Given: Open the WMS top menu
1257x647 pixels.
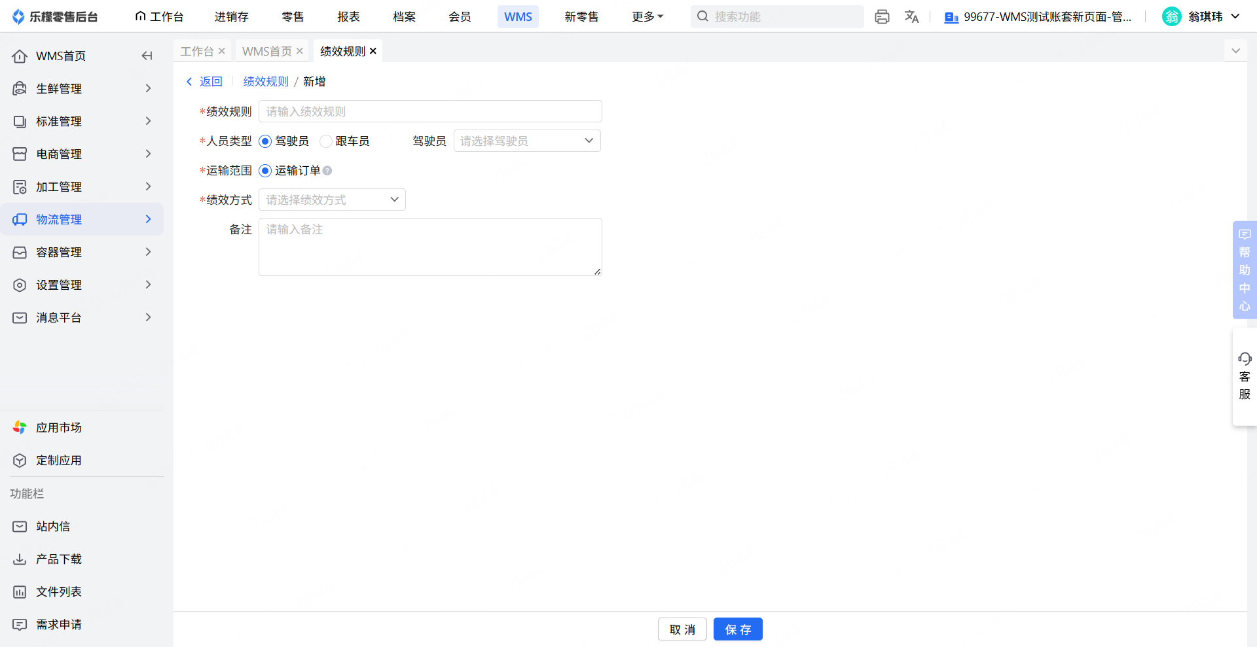Looking at the screenshot, I should coord(518,16).
